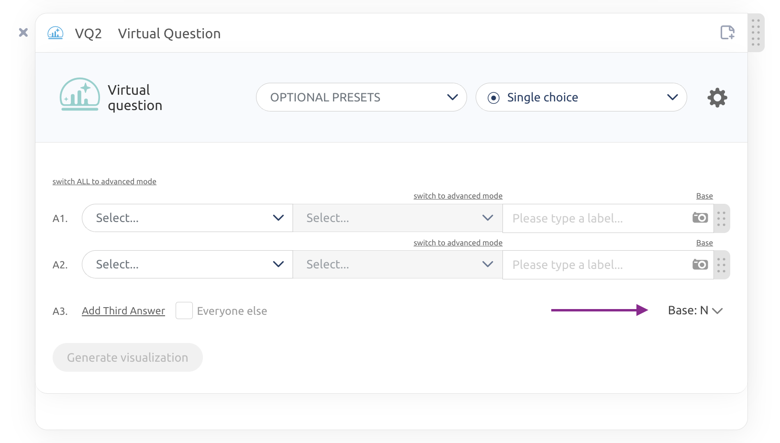
Task: Click camera icon in A1 label field
Action: tap(700, 218)
